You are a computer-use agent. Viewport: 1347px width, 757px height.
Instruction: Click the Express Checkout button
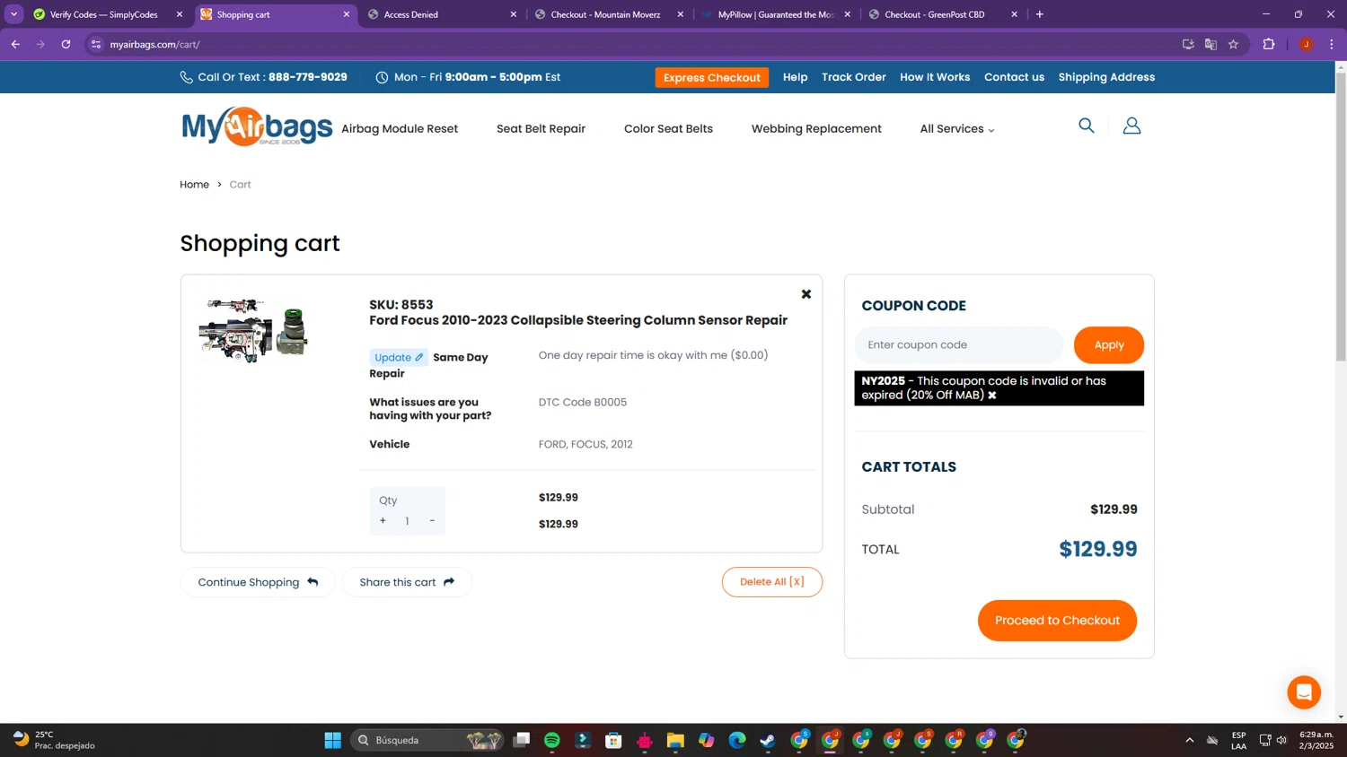(712, 78)
